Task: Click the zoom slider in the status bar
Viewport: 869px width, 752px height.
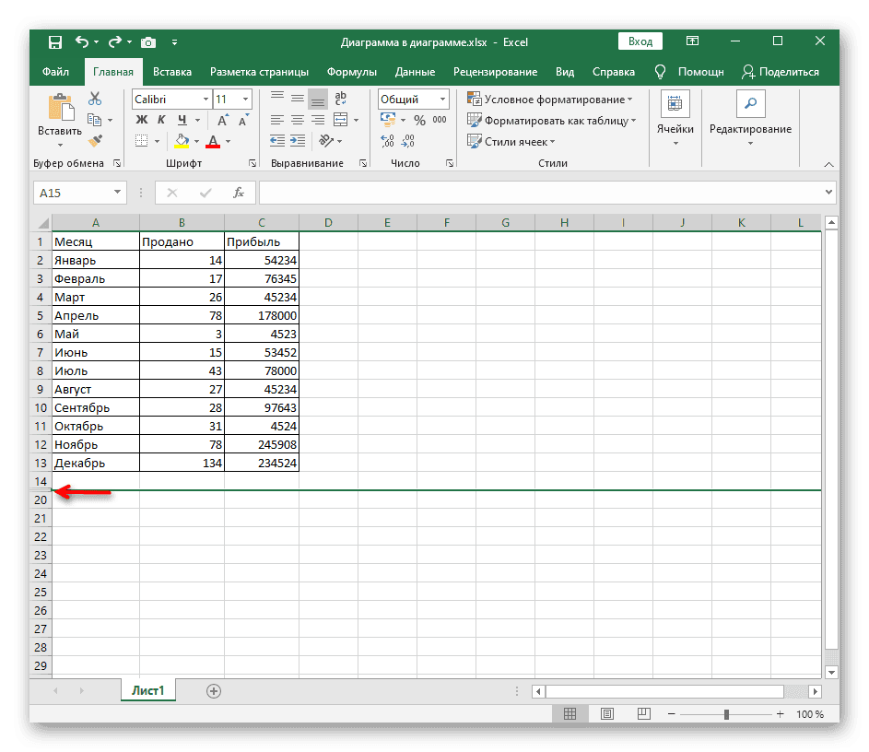Action: tap(727, 714)
